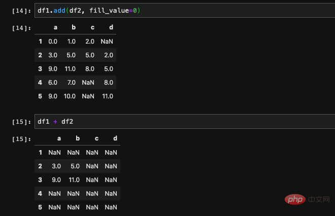Click the 11.0 cell in second table
The width and height of the screenshot is (335, 216).
click(74, 179)
